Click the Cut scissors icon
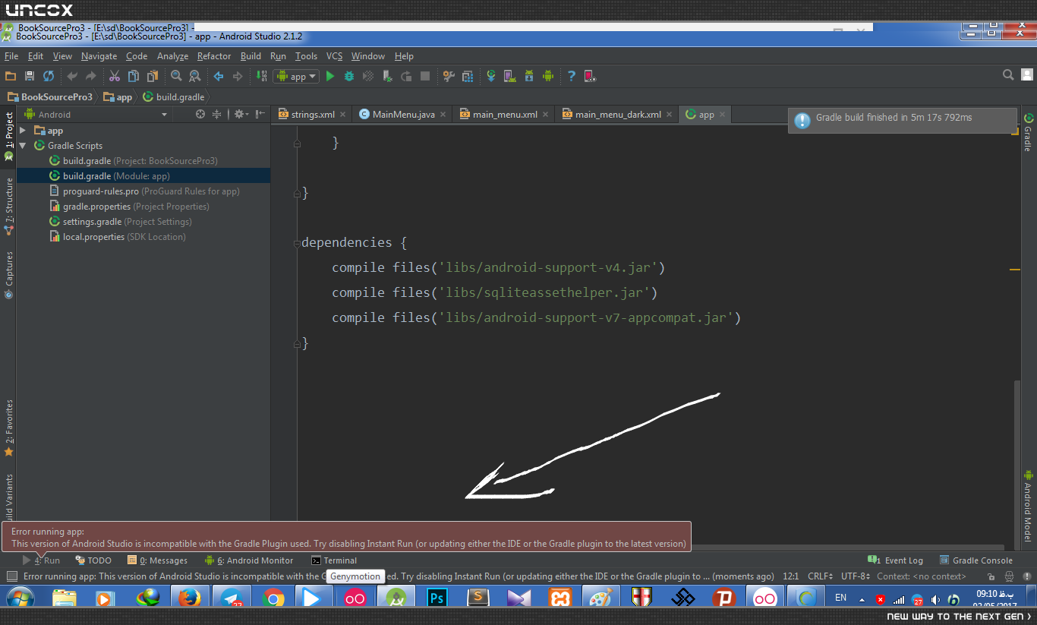 tap(115, 76)
